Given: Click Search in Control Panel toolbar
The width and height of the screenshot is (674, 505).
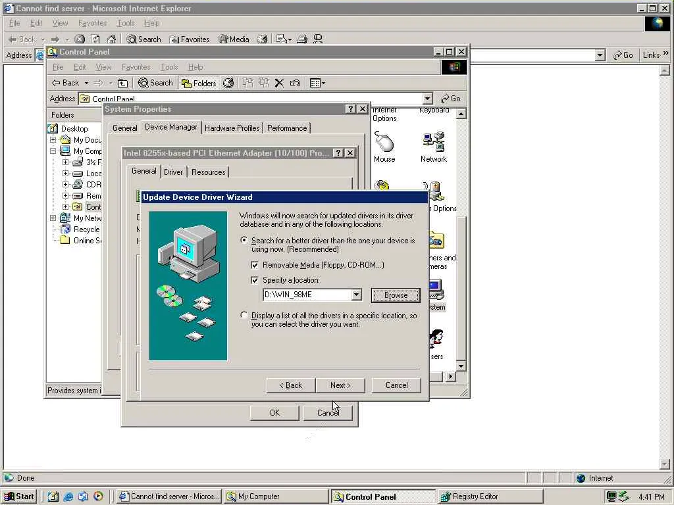Looking at the screenshot, I should pyautogui.click(x=155, y=83).
